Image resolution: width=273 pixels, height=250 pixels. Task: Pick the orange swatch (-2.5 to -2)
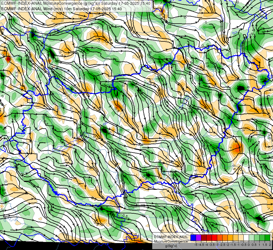(x=225, y=237)
